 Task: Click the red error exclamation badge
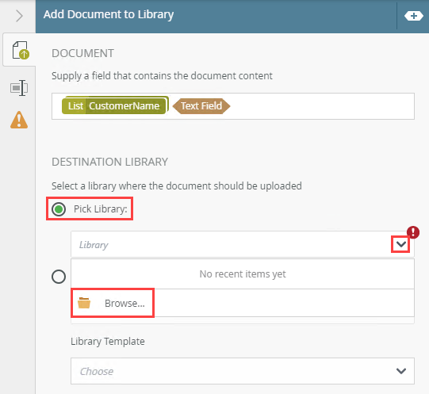(x=413, y=232)
